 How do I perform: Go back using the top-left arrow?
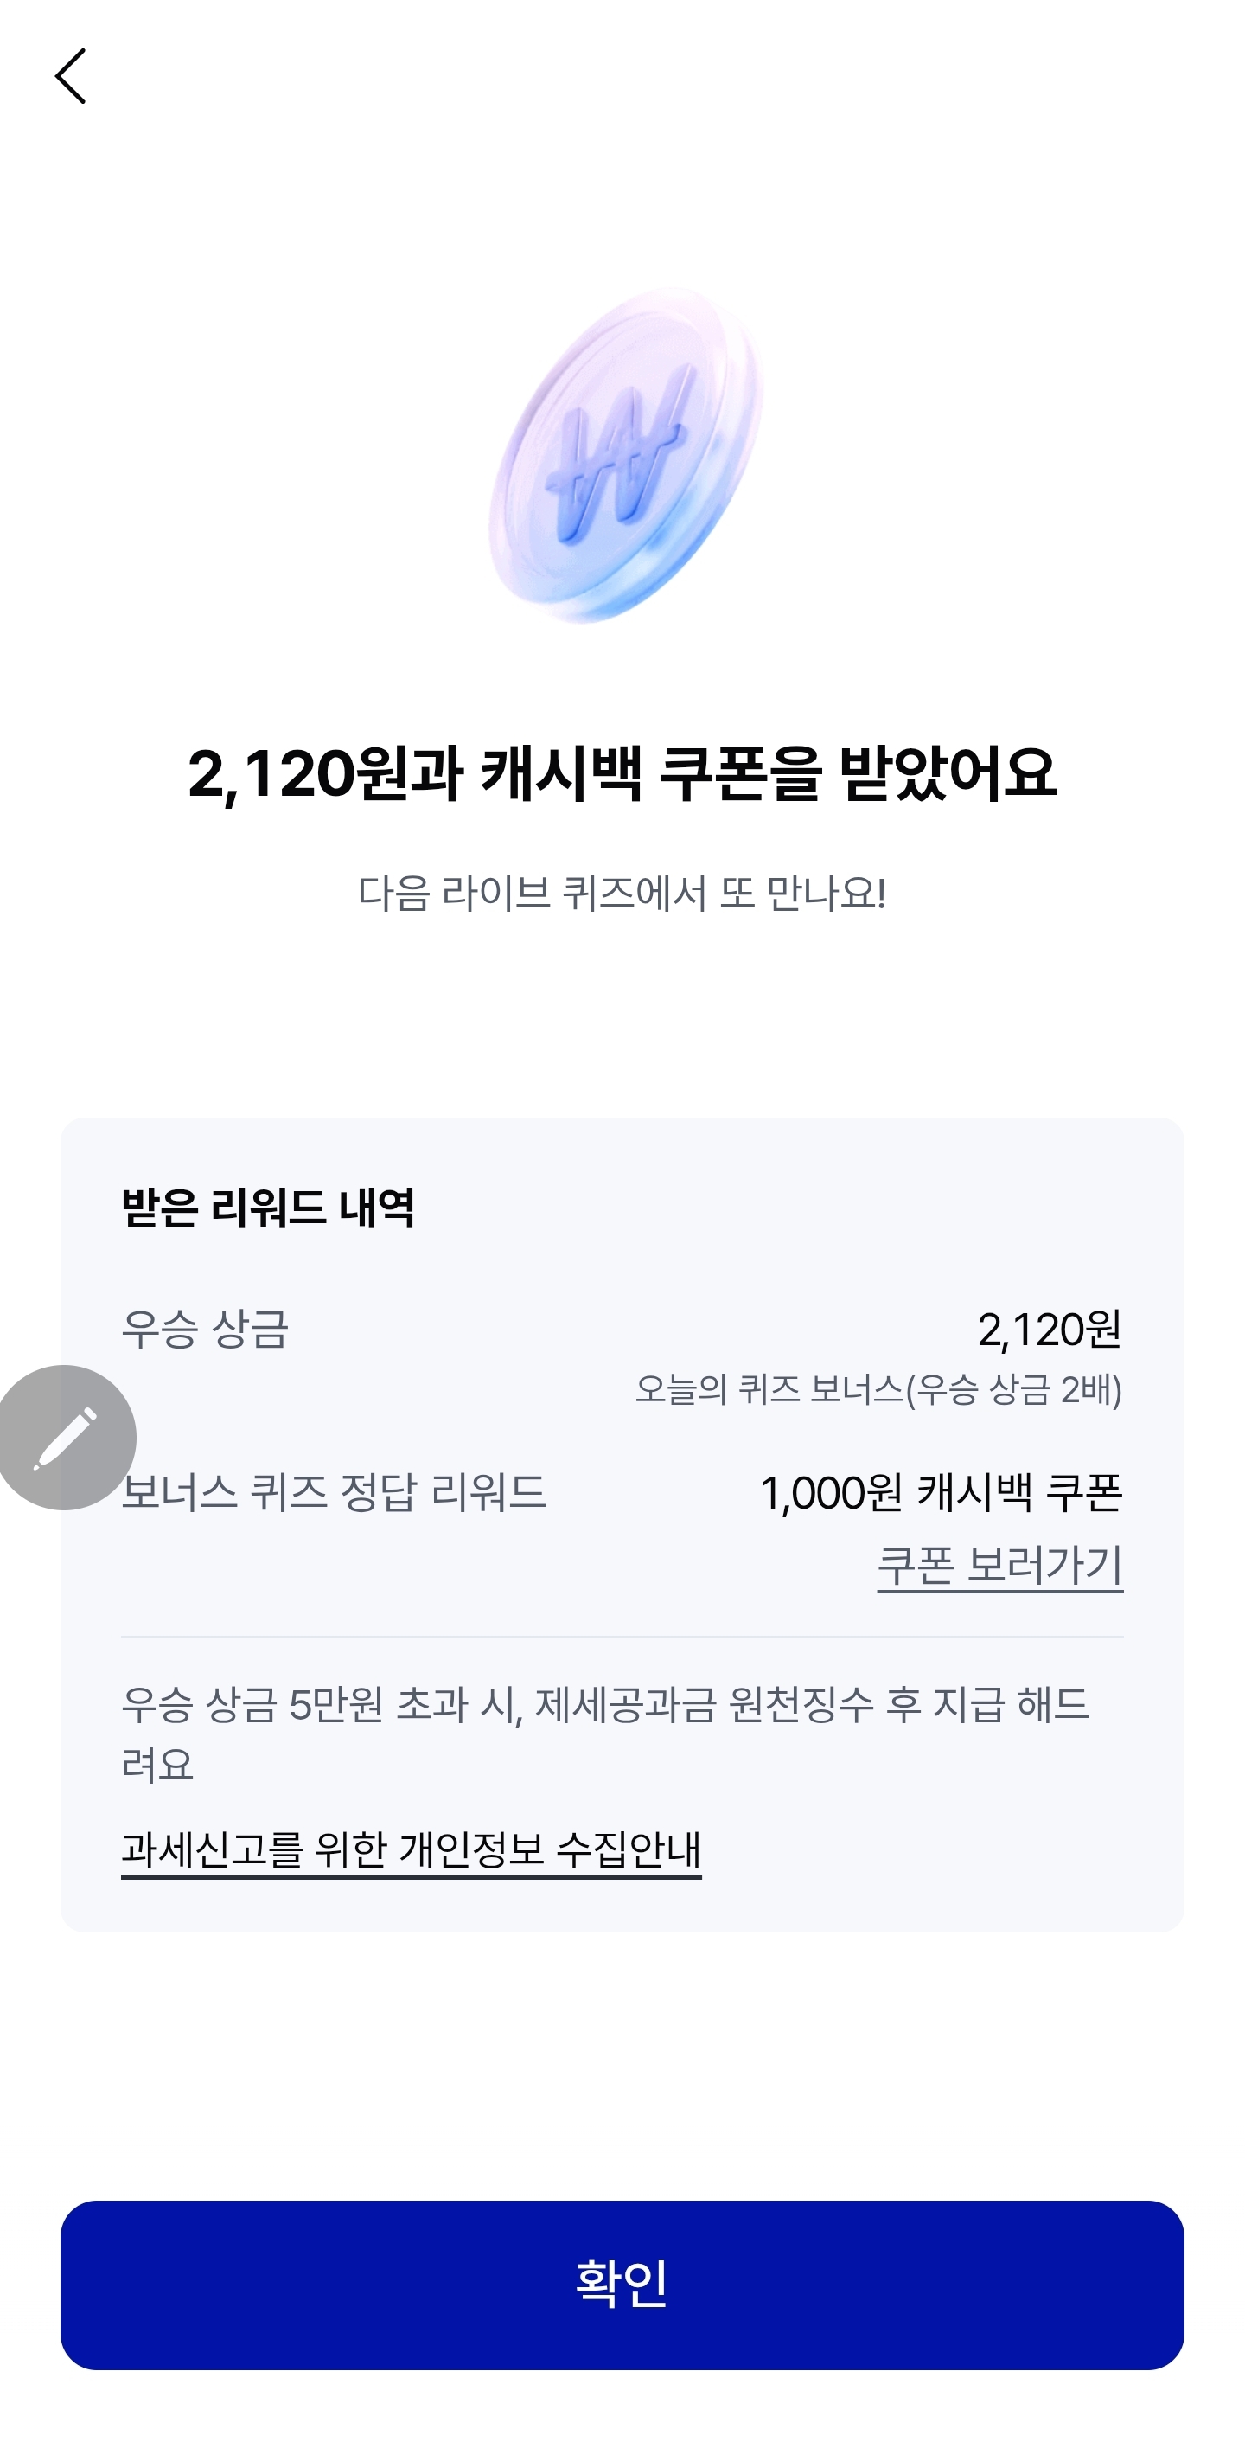click(70, 76)
